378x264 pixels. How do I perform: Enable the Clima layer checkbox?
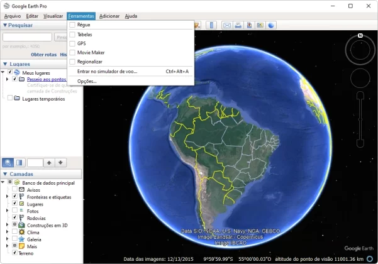tap(14, 231)
